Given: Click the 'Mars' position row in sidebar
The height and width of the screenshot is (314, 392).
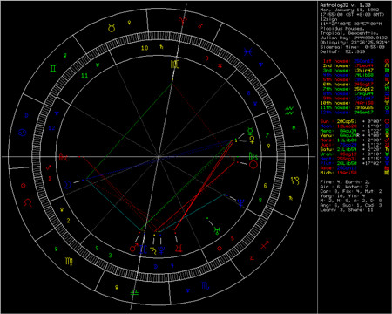Looking at the screenshot, I should 351,140.
